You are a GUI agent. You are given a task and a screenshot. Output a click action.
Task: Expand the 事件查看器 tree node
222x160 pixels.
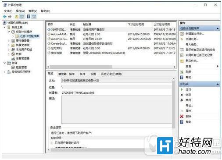coord(9,41)
